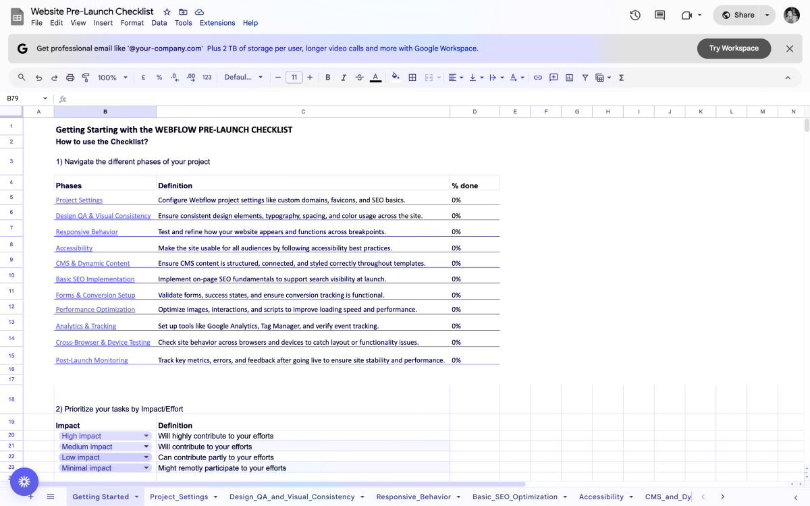810x506 pixels.
Task: Increase decimal places
Action: coord(190,78)
